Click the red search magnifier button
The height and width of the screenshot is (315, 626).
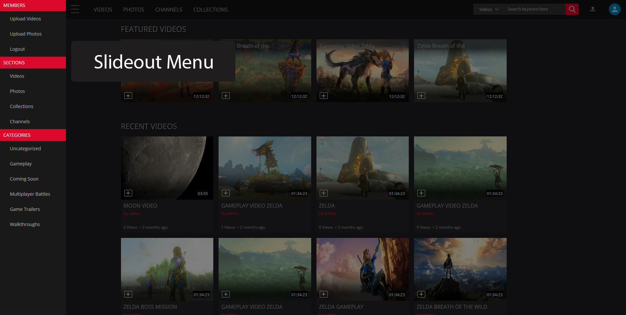[x=572, y=9]
